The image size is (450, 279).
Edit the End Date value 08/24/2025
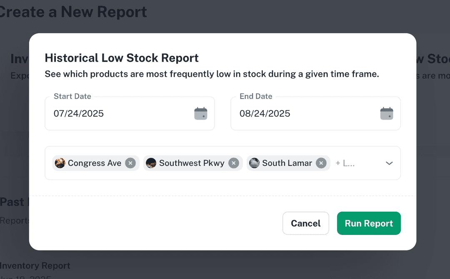265,113
